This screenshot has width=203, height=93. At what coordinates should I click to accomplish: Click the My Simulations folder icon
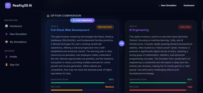pyautogui.click(x=7, y=42)
